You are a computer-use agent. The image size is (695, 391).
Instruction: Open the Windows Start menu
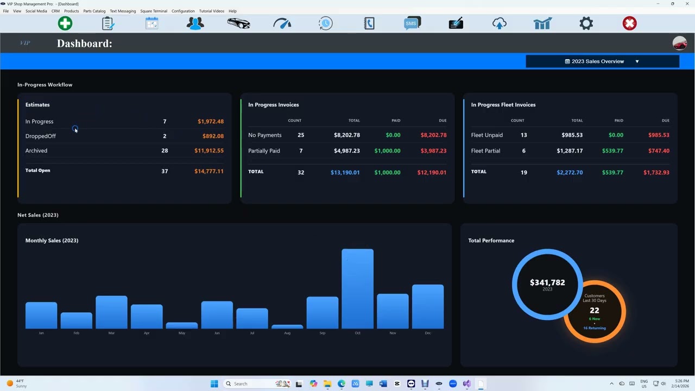214,384
